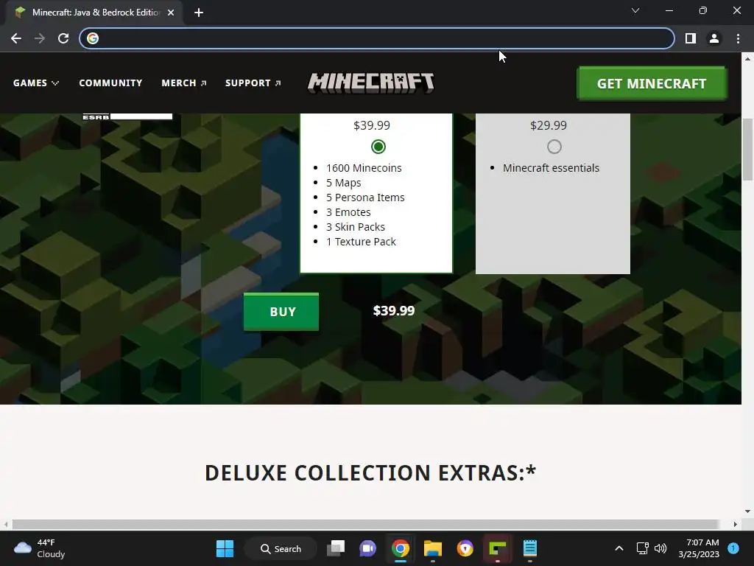Open the weather widget

pos(40,548)
